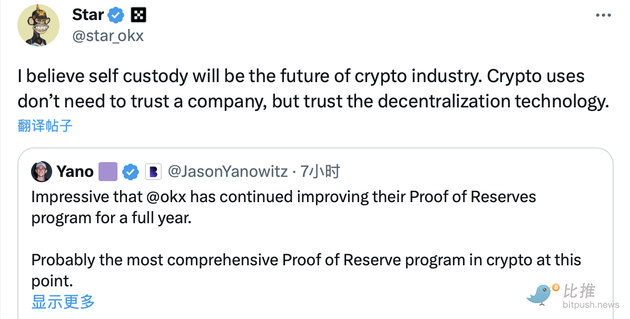Open the three-dot more options menu
The height and width of the screenshot is (319, 630).
(x=603, y=16)
